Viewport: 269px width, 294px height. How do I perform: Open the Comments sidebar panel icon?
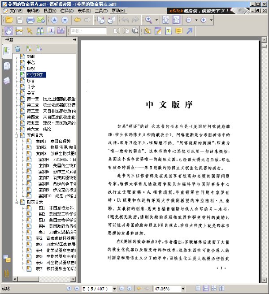click(x=7, y=259)
